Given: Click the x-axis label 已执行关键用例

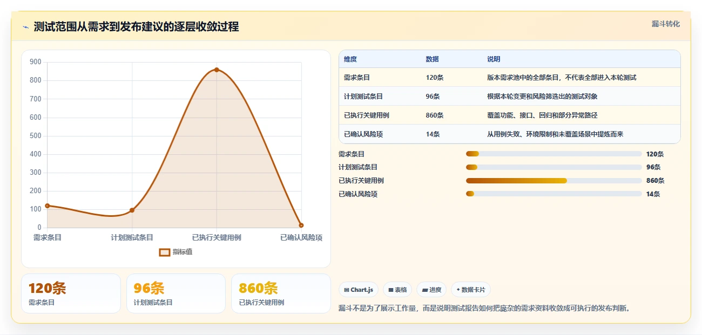Looking at the screenshot, I should pyautogui.click(x=217, y=237).
